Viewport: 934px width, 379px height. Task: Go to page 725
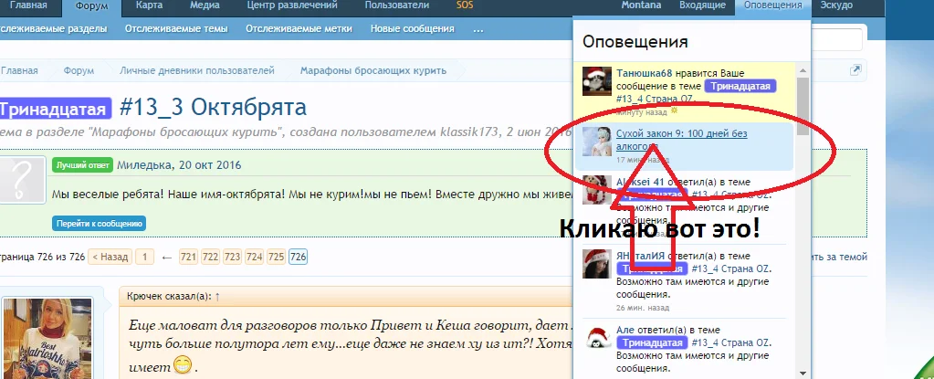click(277, 257)
